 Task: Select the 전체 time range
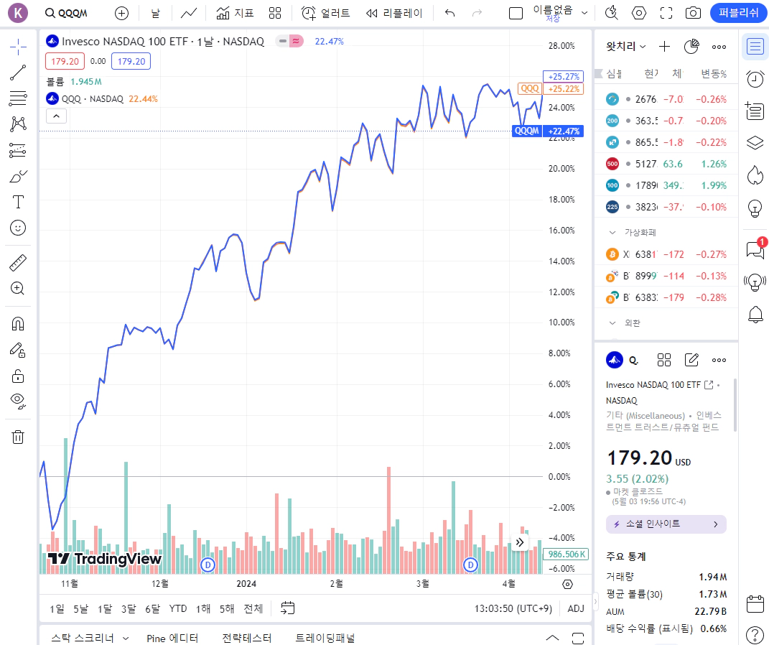pos(253,608)
